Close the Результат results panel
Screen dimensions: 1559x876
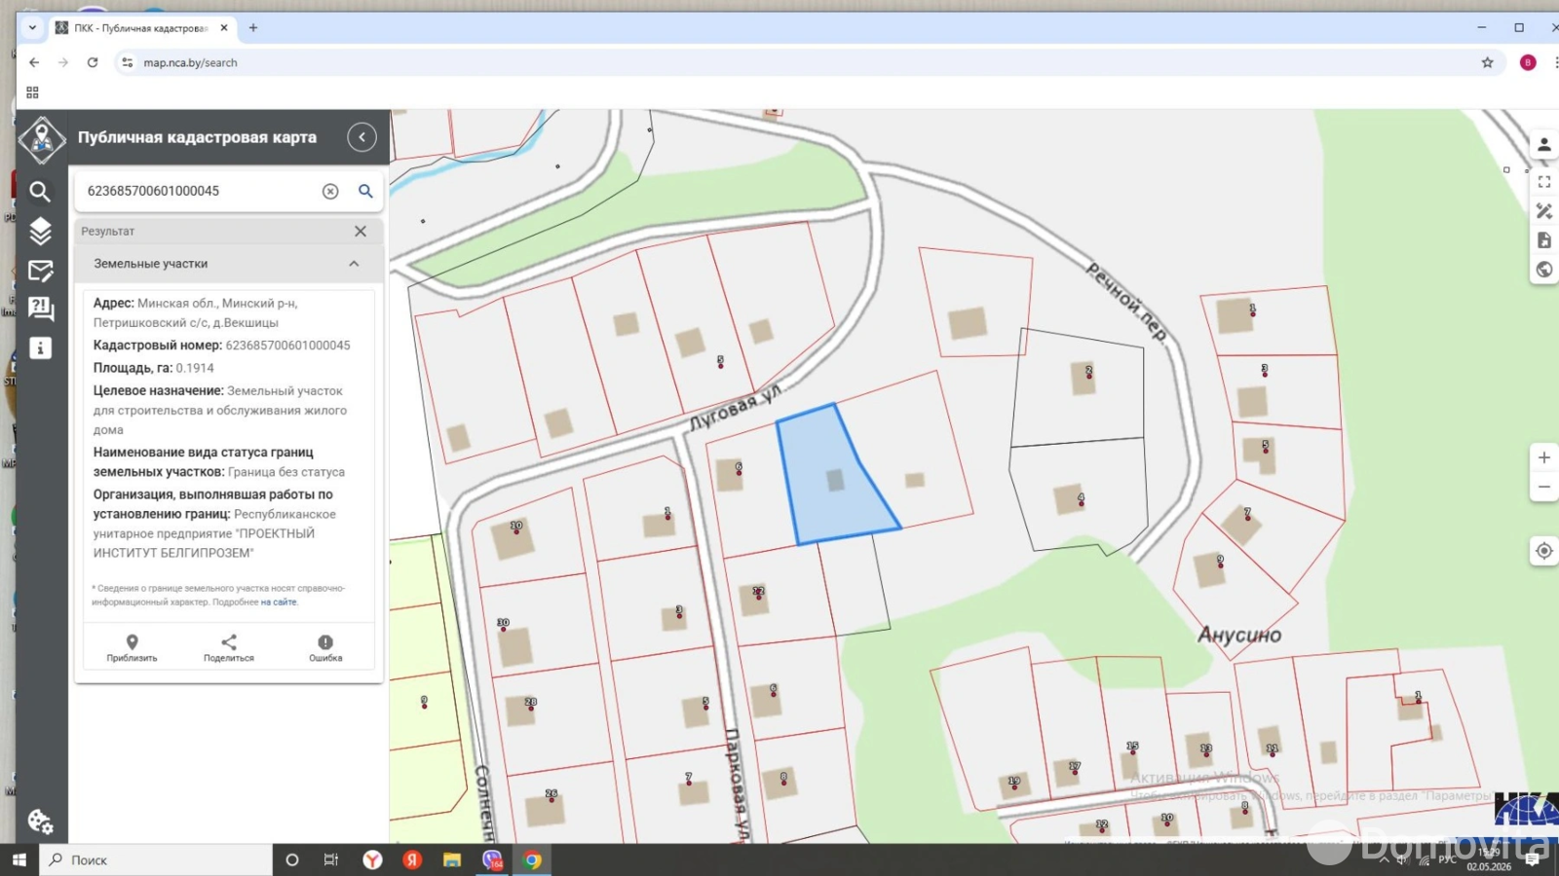[361, 232]
